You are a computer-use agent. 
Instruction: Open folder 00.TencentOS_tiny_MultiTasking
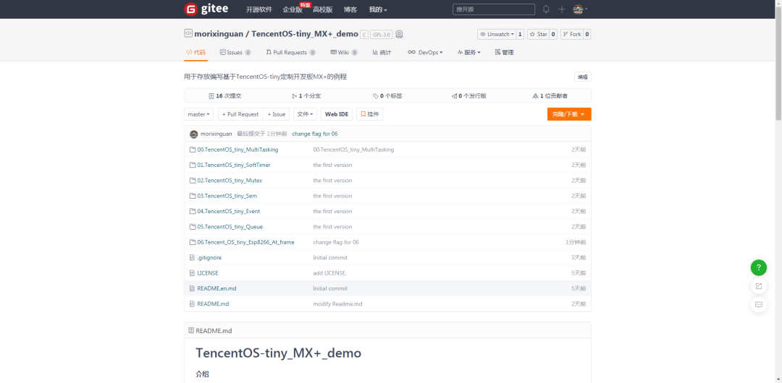tap(238, 150)
